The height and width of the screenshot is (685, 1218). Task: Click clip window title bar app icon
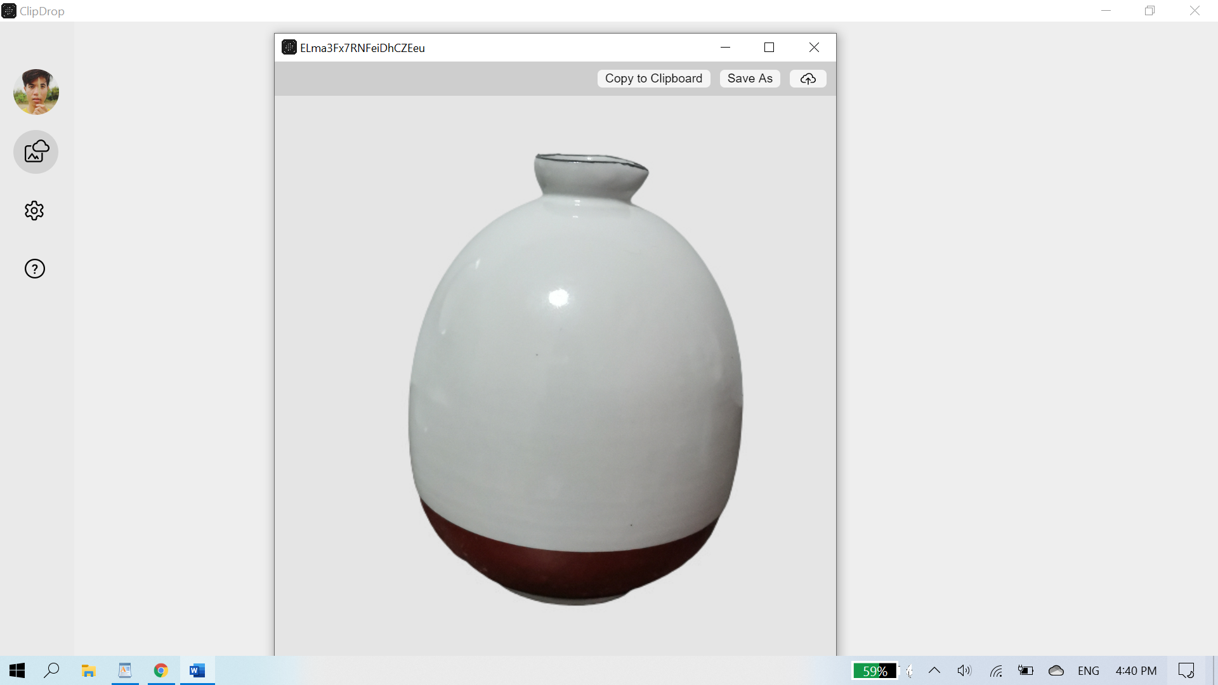[289, 48]
